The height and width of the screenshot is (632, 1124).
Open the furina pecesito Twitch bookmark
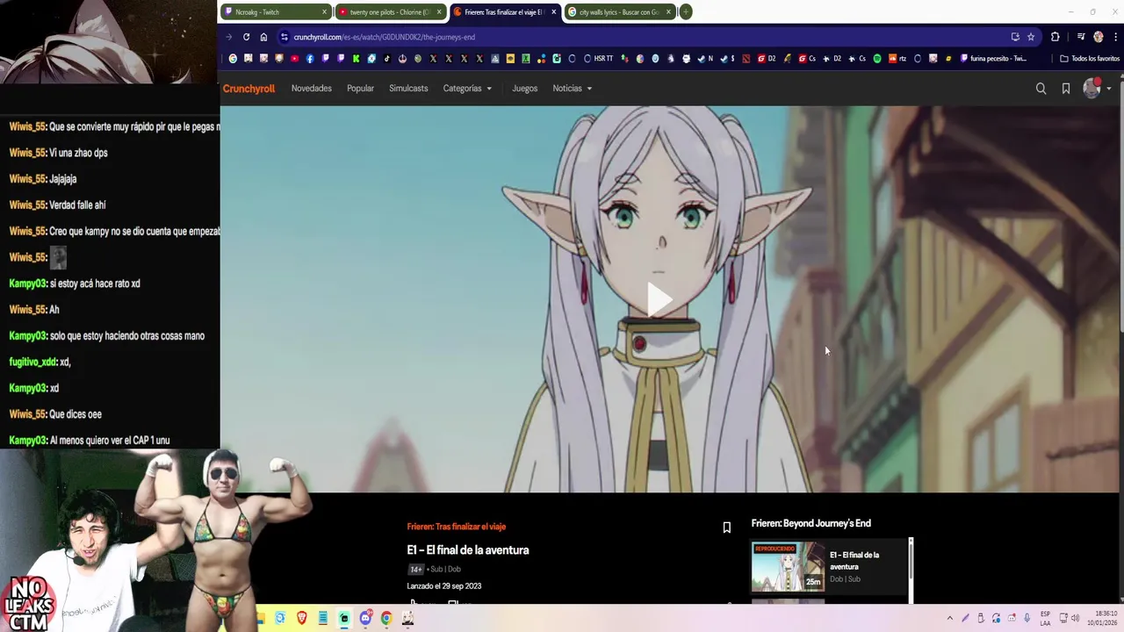coord(994,59)
